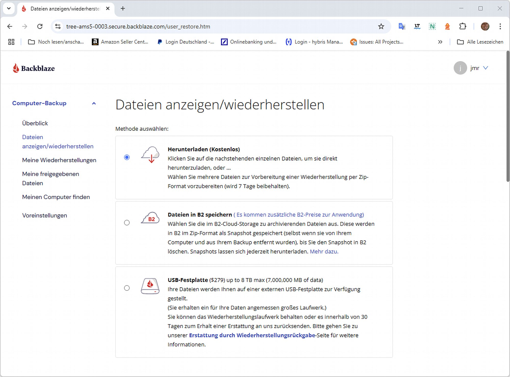Click the Herunterladen (Kostenlos) heading text
This screenshot has height=377, width=510.
tap(204, 150)
